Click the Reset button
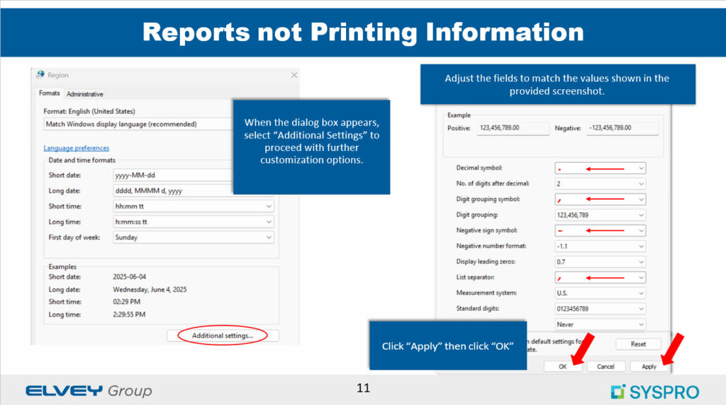 [x=638, y=344]
